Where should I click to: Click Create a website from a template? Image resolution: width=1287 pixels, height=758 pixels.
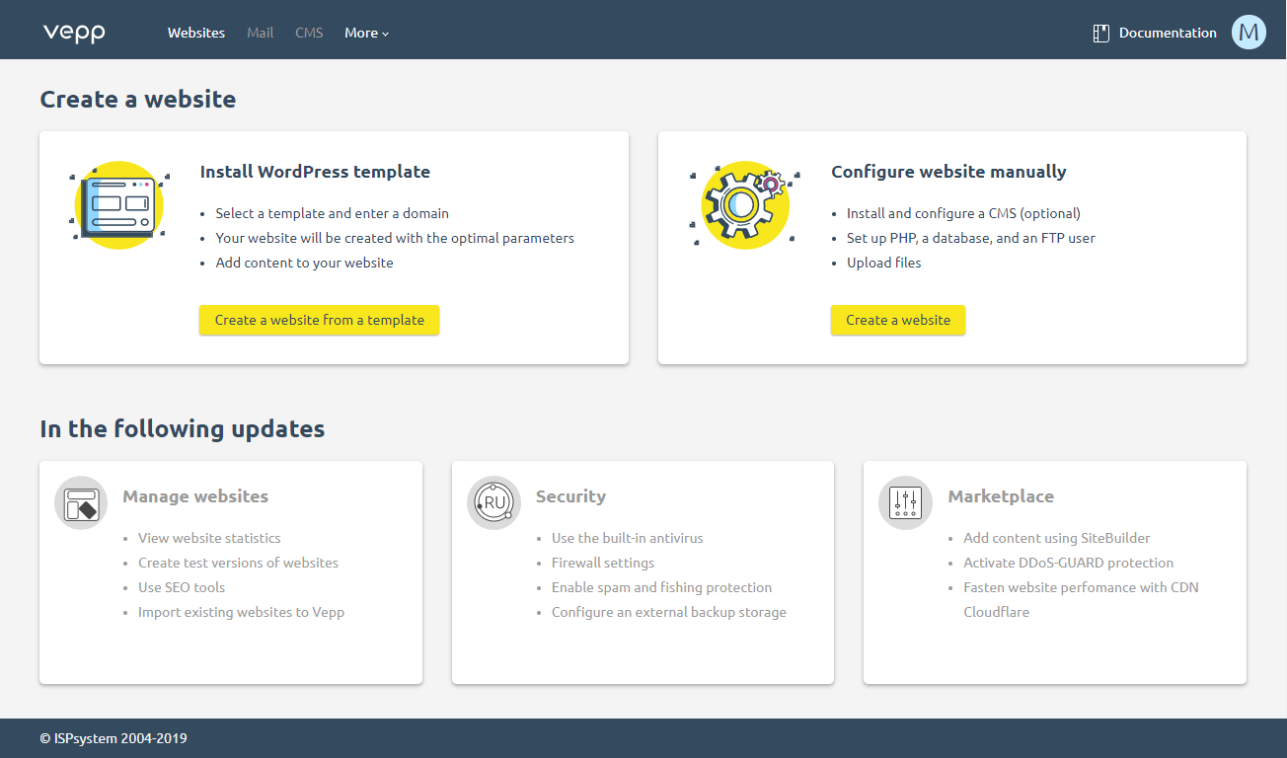point(320,320)
